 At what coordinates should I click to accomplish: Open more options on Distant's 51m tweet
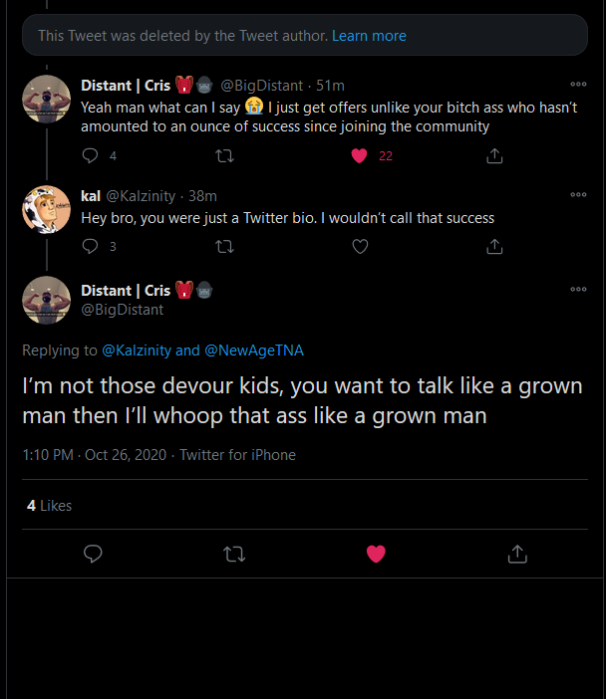tap(578, 85)
